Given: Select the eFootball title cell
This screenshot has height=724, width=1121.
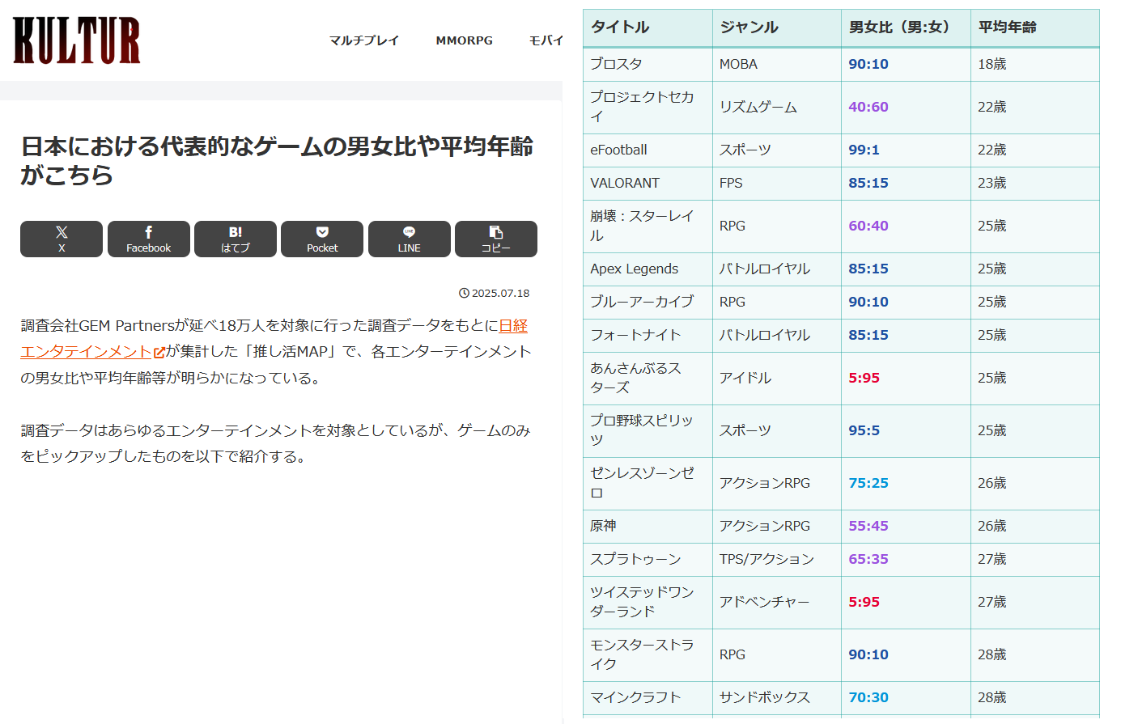Looking at the screenshot, I should [x=648, y=150].
